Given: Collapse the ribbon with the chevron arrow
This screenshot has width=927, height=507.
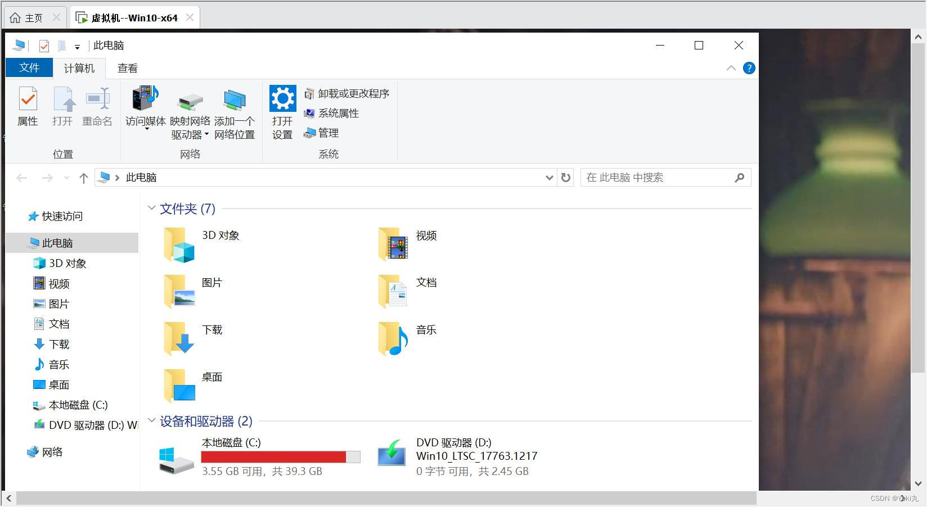Looking at the screenshot, I should [x=731, y=68].
